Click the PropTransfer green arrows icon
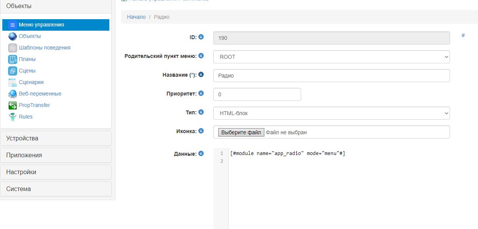Image resolution: width=478 pixels, height=229 pixels. (13, 105)
